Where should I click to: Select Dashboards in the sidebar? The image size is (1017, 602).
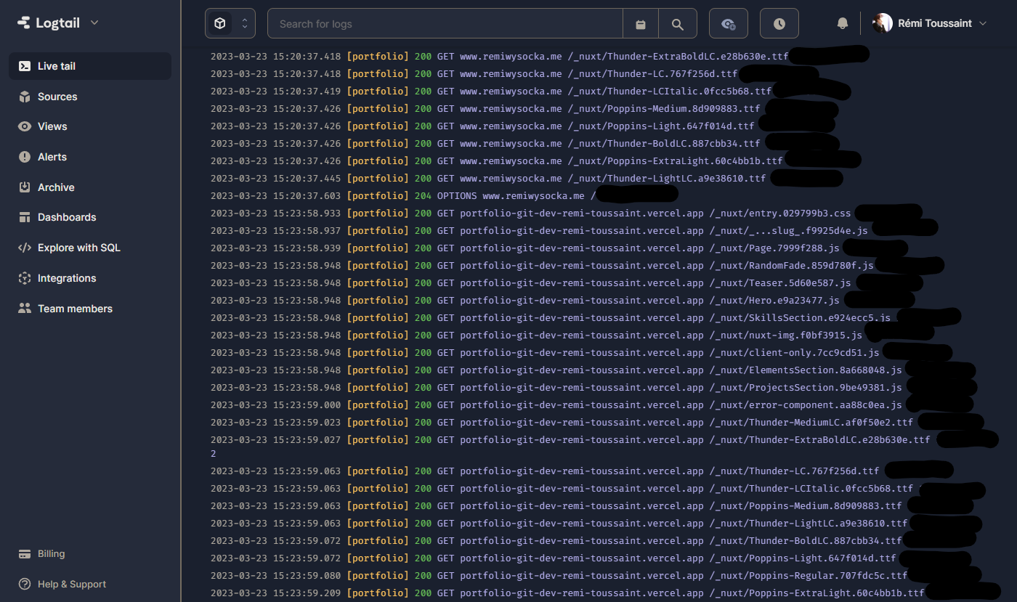[67, 217]
